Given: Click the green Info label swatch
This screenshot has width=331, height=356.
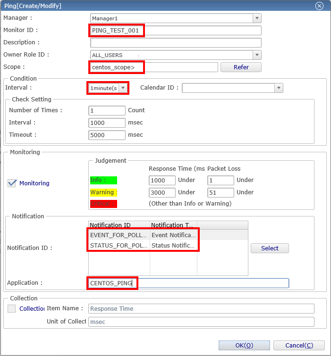Looking at the screenshot, I should coord(104,180).
